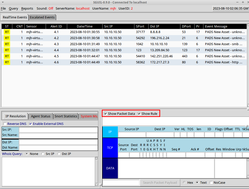Select source IP 10.10.10.10 cell
Image resolution: width=249 pixels, height=189 pixels.
pyautogui.click(x=113, y=44)
